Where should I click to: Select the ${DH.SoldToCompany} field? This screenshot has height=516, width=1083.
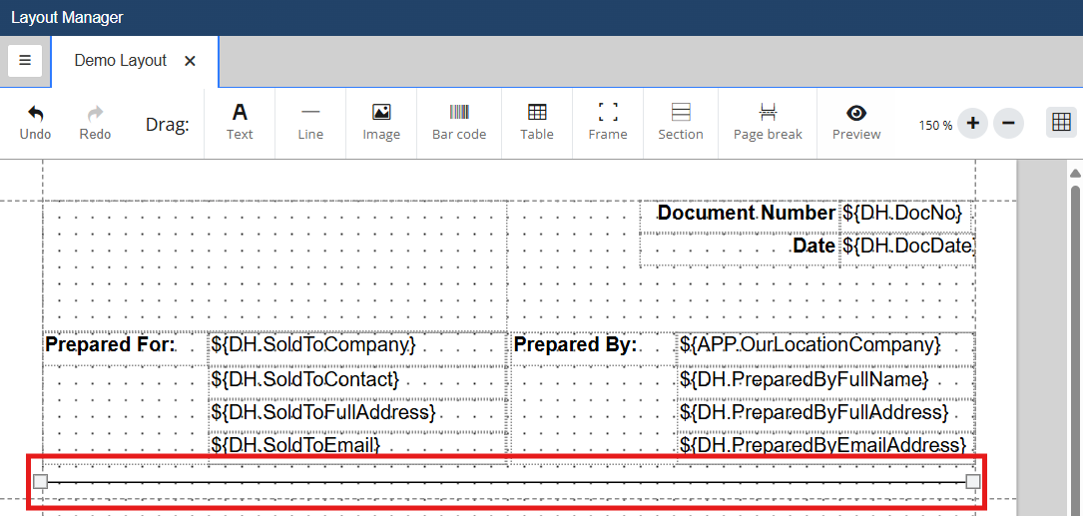point(313,345)
